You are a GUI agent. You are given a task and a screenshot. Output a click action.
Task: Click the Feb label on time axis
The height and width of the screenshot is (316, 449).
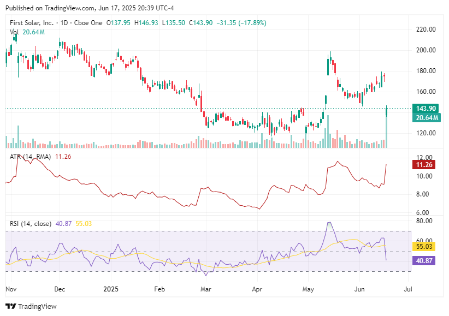click(159, 289)
